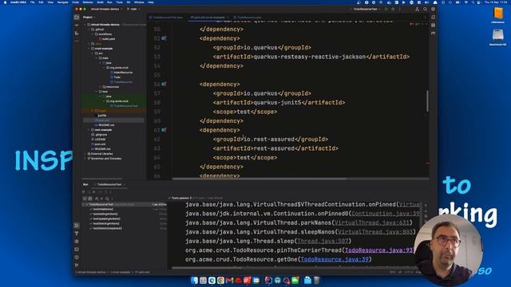Select the justfile in Project tree

(x=101, y=116)
